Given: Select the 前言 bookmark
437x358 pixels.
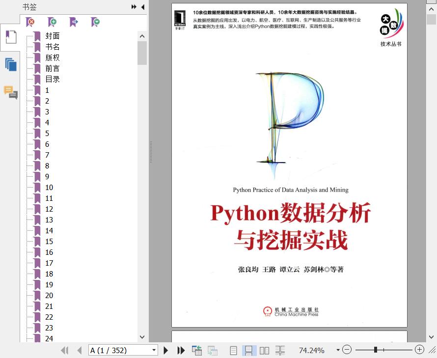Looking at the screenshot, I should pyautogui.click(x=53, y=69).
